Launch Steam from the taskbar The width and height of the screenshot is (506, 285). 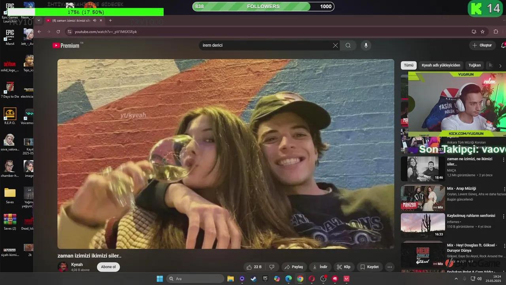(253, 278)
